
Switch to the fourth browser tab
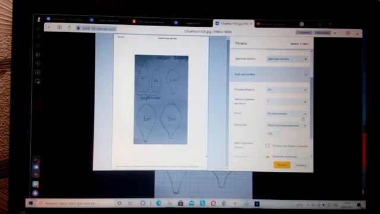tap(191, 23)
